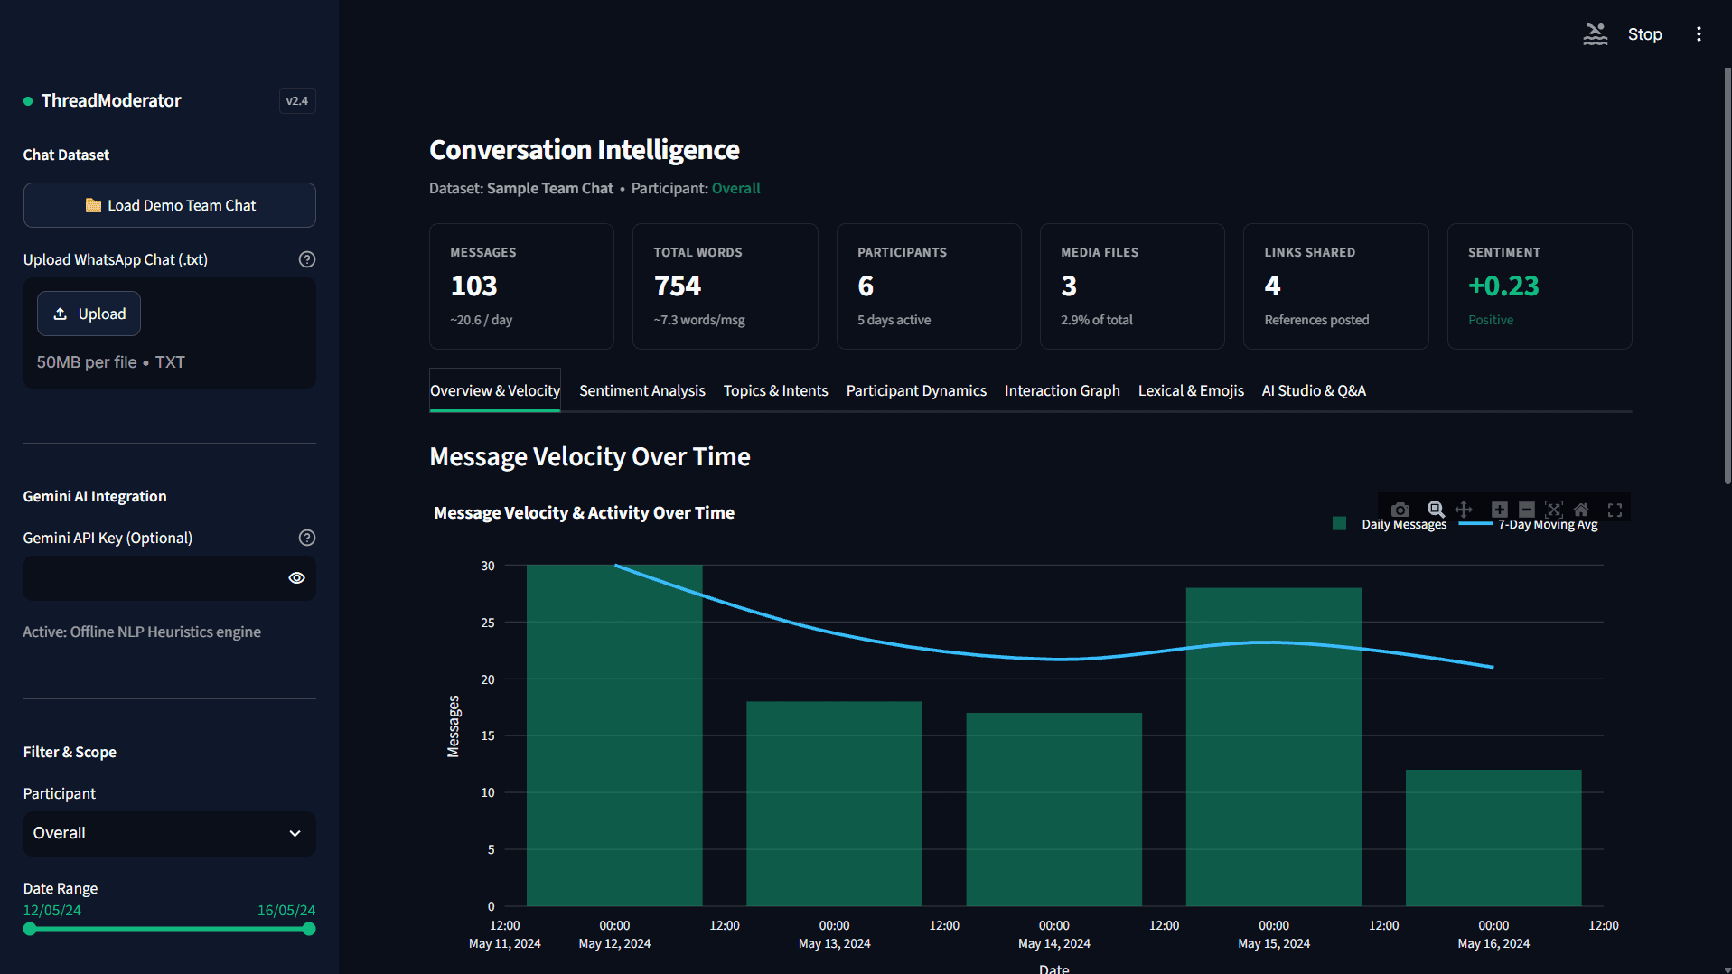Expand the Participant Overall dropdown
The width and height of the screenshot is (1732, 974).
pyautogui.click(x=170, y=833)
